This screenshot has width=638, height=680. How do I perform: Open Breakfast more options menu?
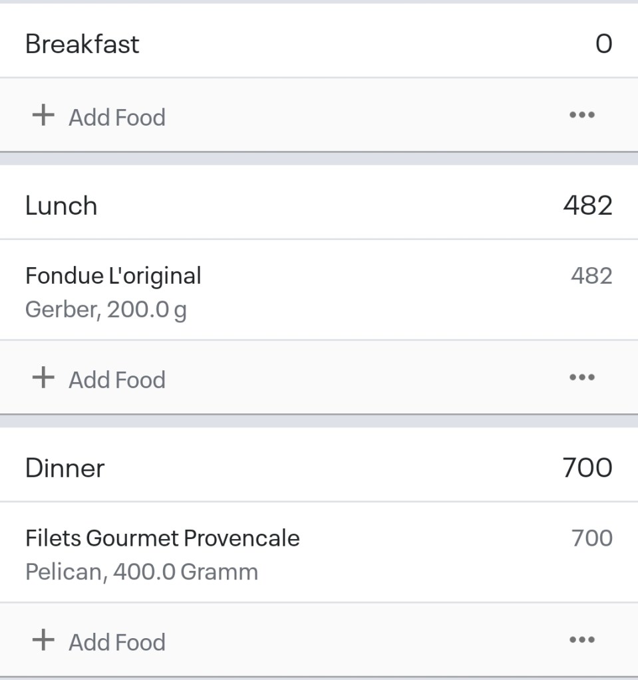tap(582, 115)
